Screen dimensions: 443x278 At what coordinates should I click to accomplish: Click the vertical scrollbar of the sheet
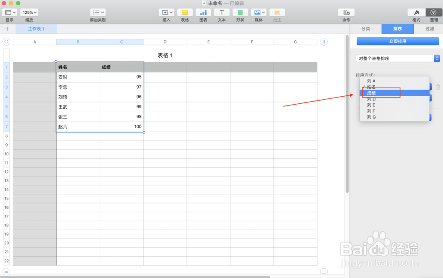coord(347,114)
